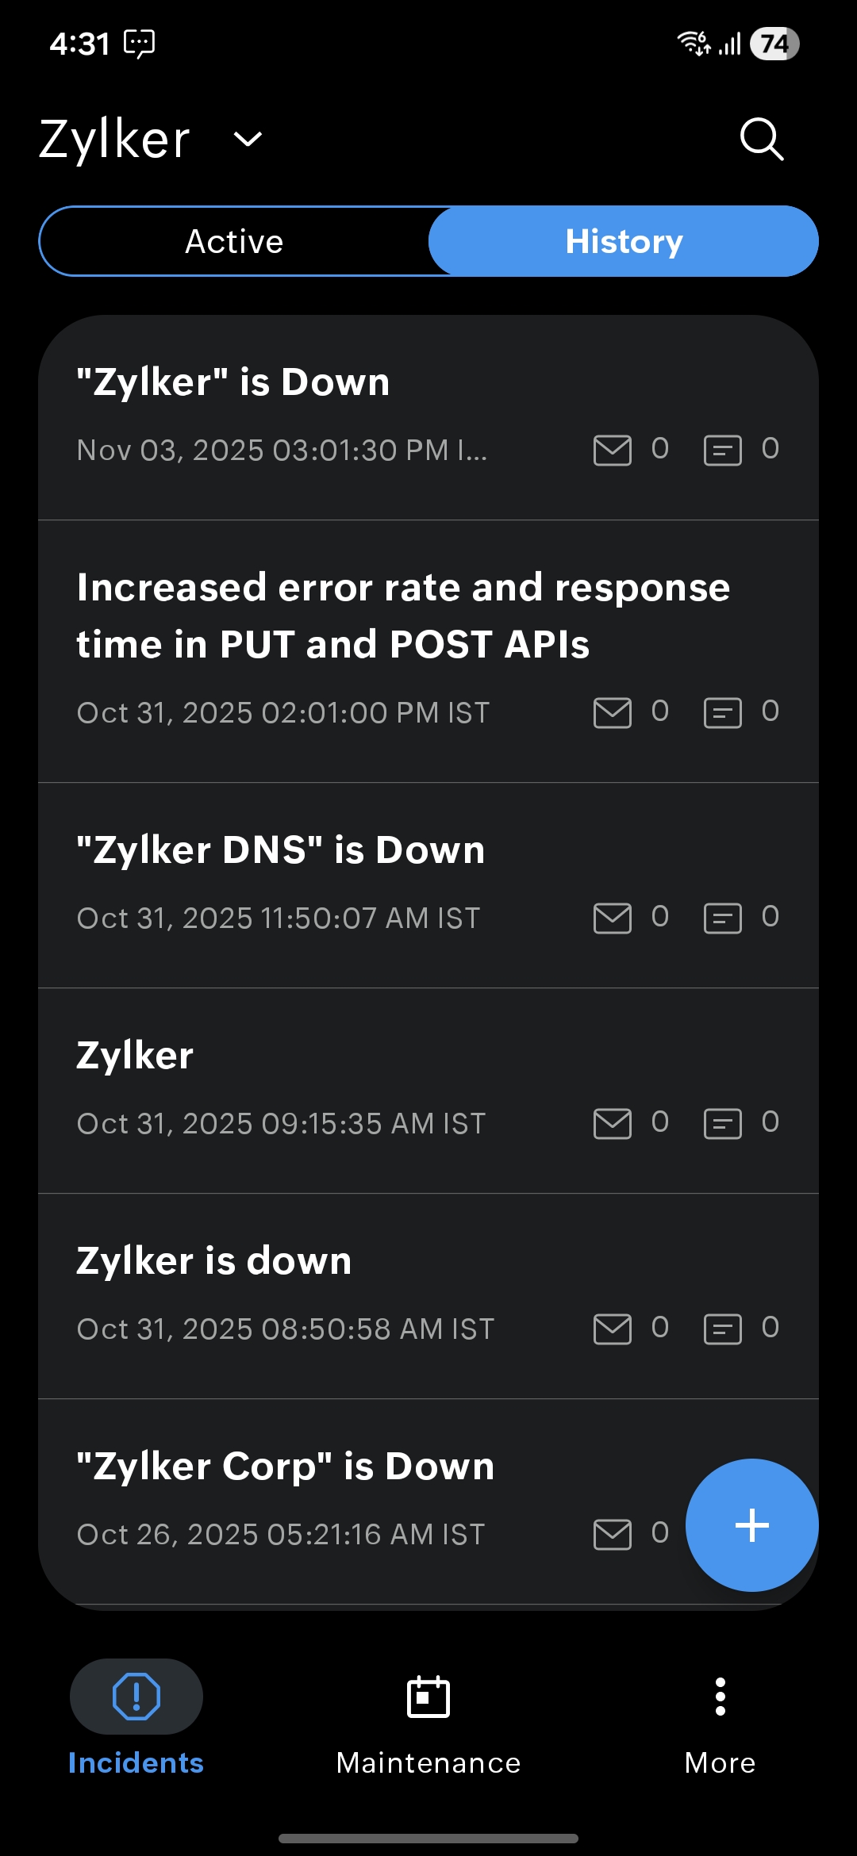
Task: Open the "Zylker DNS" is Down incident
Action: click(281, 850)
